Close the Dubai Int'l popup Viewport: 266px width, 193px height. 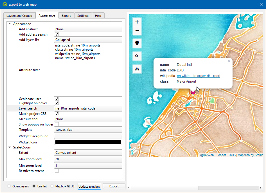229,61
